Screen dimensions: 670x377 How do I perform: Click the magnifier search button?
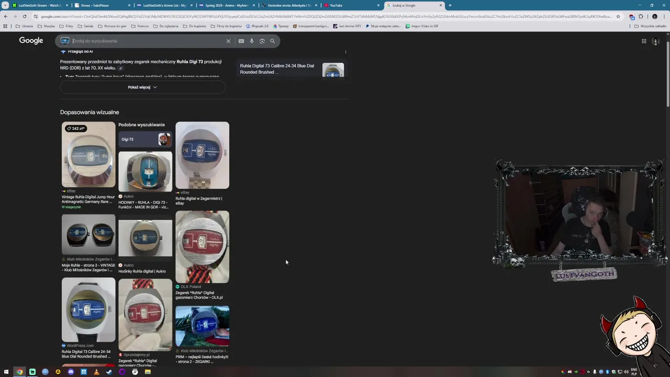272,41
